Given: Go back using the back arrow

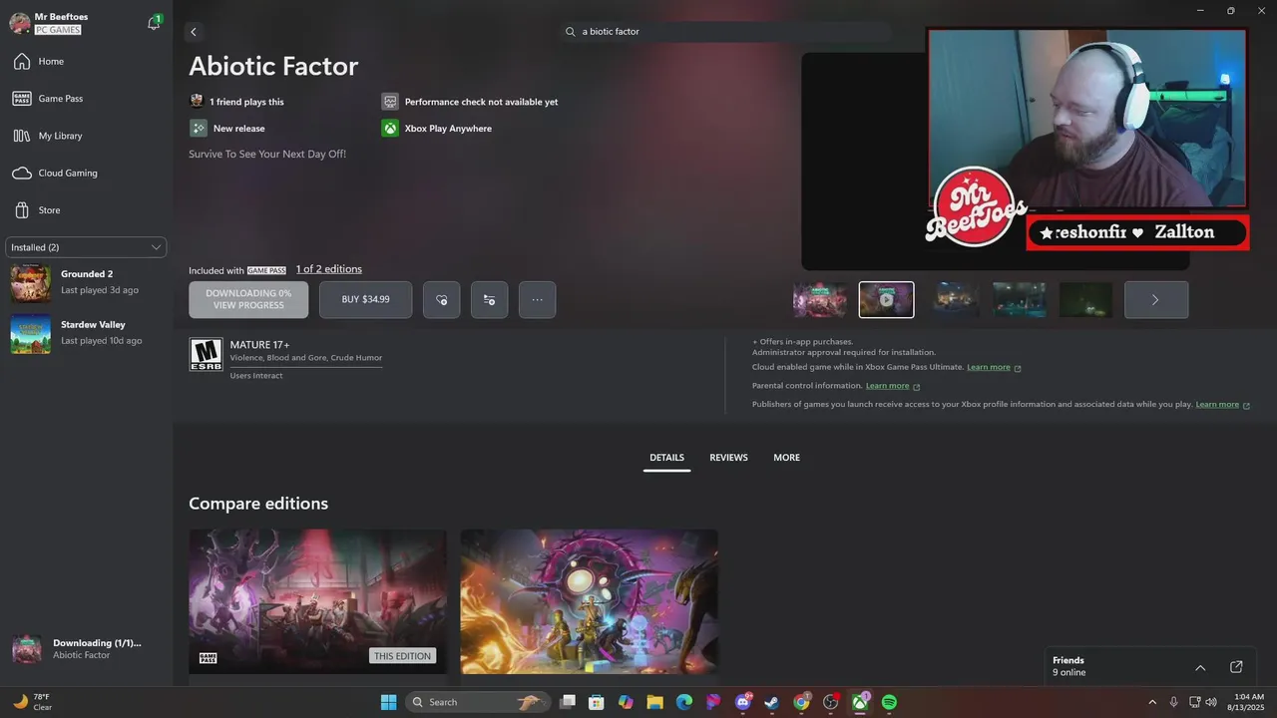Looking at the screenshot, I should (x=194, y=32).
